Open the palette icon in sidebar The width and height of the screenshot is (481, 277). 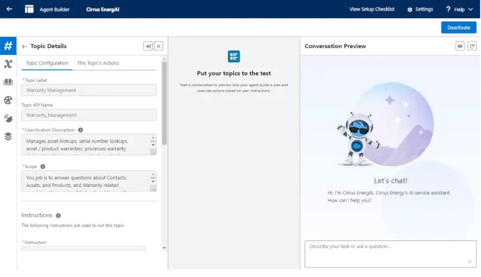[8, 100]
